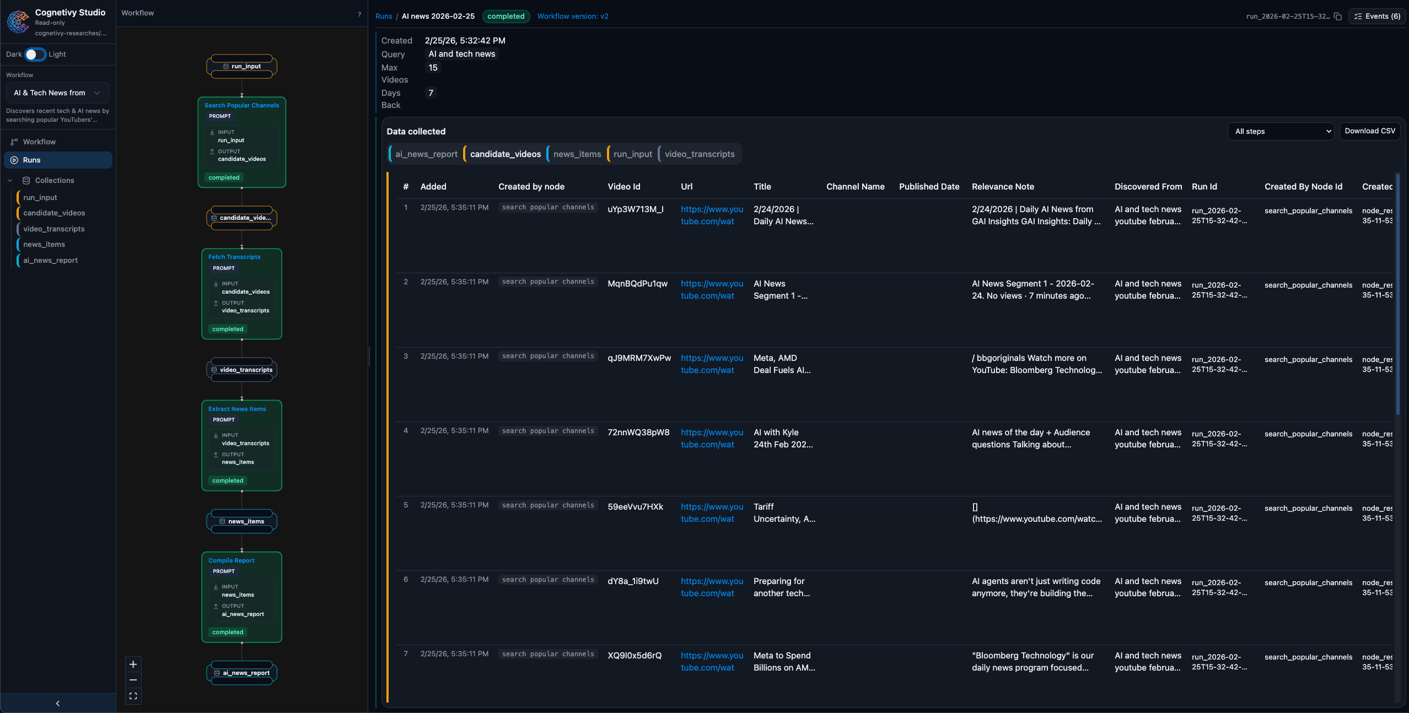Click the fit view fullscreen icon
The image size is (1409, 713).
133,696
